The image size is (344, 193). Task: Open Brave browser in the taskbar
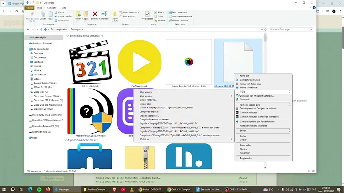(x=114, y=189)
